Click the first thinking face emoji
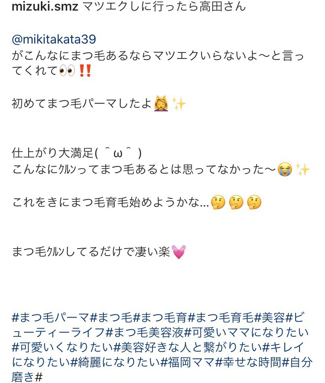Image resolution: width=325 pixels, height=383 pixels. click(218, 203)
